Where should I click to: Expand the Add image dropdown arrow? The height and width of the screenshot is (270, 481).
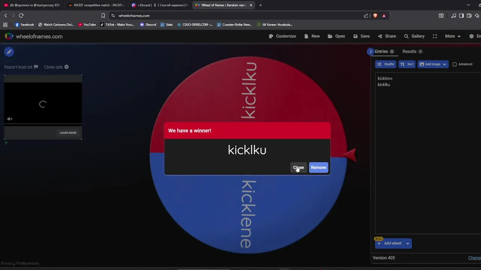pos(445,64)
